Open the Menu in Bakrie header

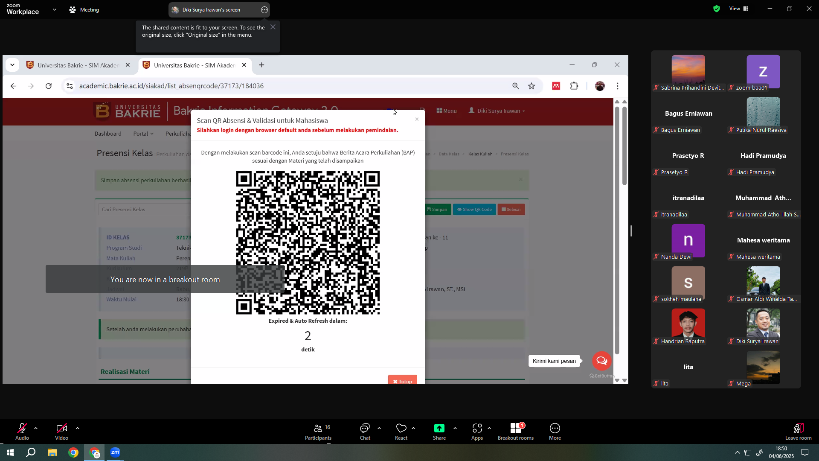pyautogui.click(x=447, y=111)
